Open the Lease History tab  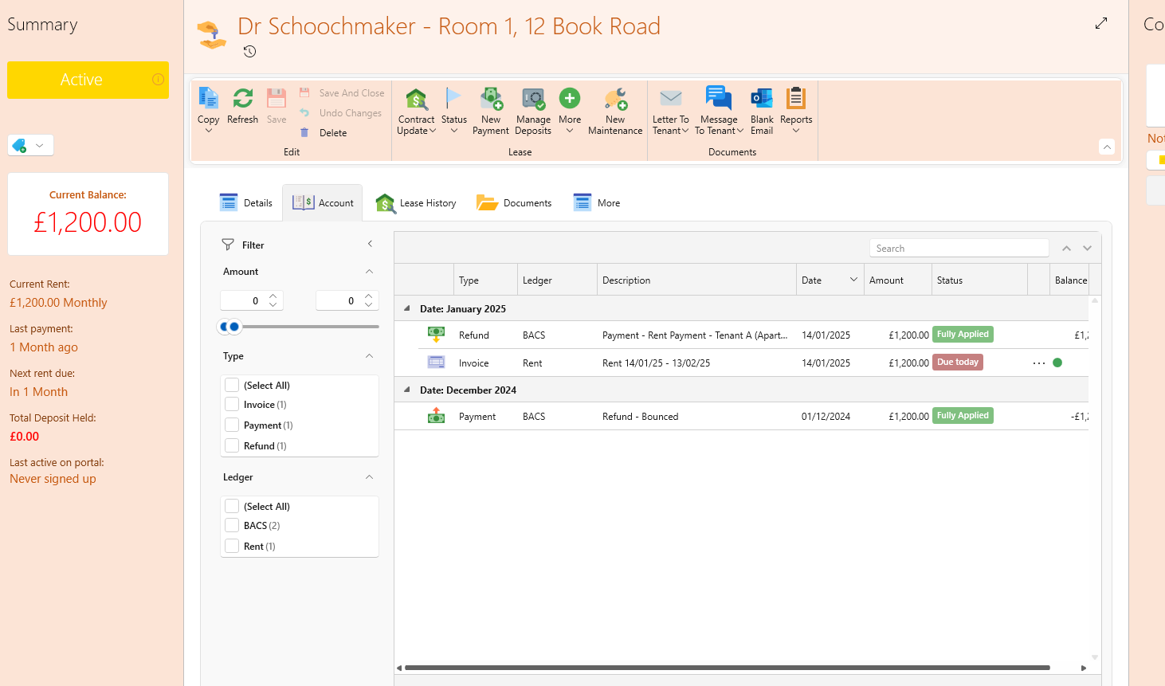[x=416, y=203]
